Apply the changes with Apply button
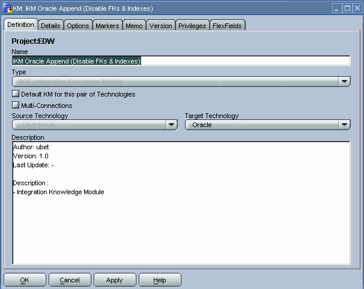The image size is (364, 289). click(115, 280)
